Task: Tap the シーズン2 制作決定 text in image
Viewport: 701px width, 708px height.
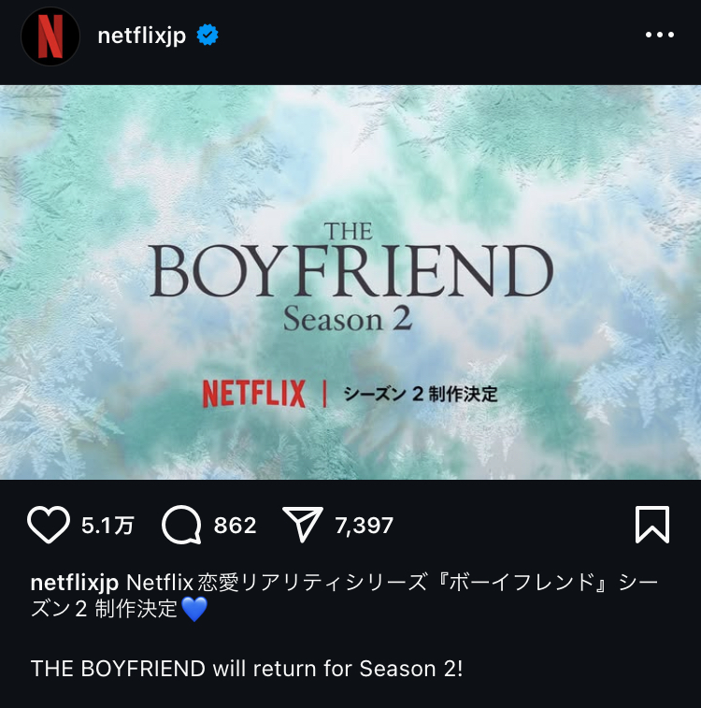Action: click(421, 394)
